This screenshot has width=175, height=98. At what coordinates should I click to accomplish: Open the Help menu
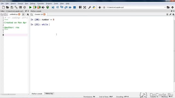pos(68,4)
